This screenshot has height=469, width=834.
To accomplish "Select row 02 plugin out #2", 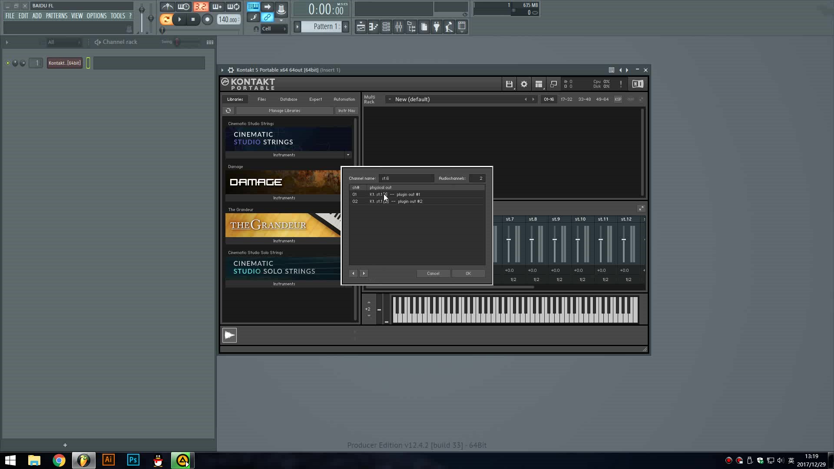I will coord(417,201).
